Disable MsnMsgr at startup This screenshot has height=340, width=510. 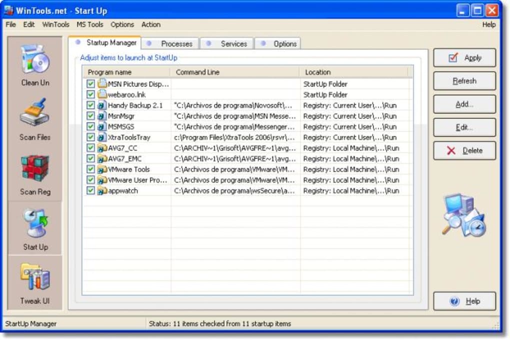90,116
